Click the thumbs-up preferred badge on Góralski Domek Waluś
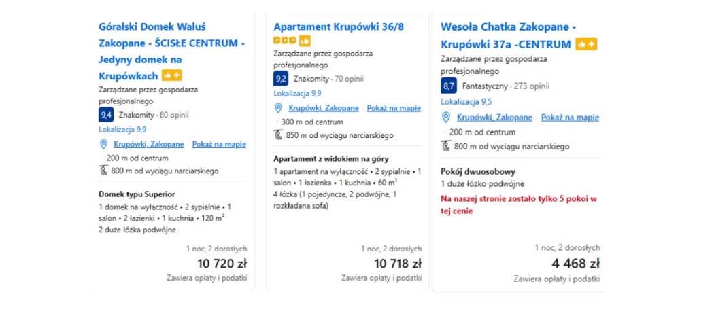The width and height of the screenshot is (714, 322). [171, 75]
